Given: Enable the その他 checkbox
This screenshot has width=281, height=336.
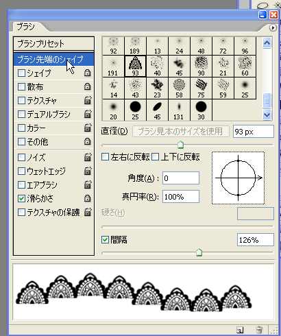Looking at the screenshot, I should pos(21,142).
